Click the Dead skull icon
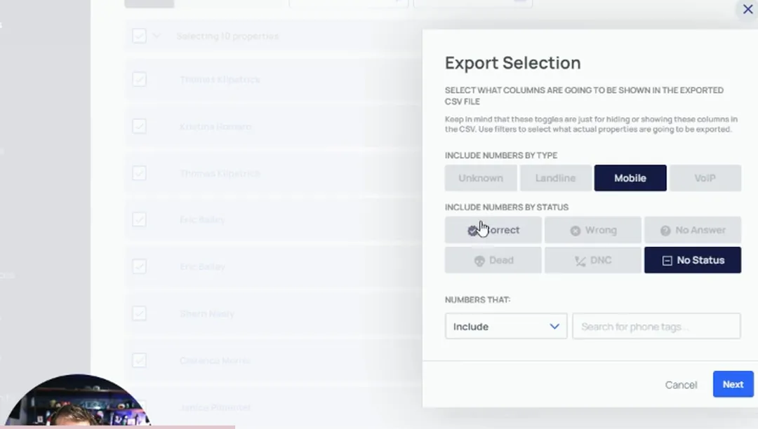The image size is (758, 429). click(x=479, y=261)
